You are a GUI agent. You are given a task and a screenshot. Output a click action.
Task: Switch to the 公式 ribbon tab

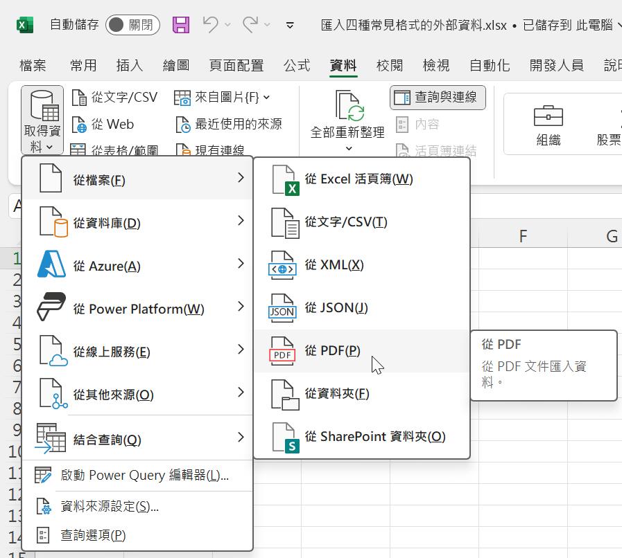click(x=297, y=66)
